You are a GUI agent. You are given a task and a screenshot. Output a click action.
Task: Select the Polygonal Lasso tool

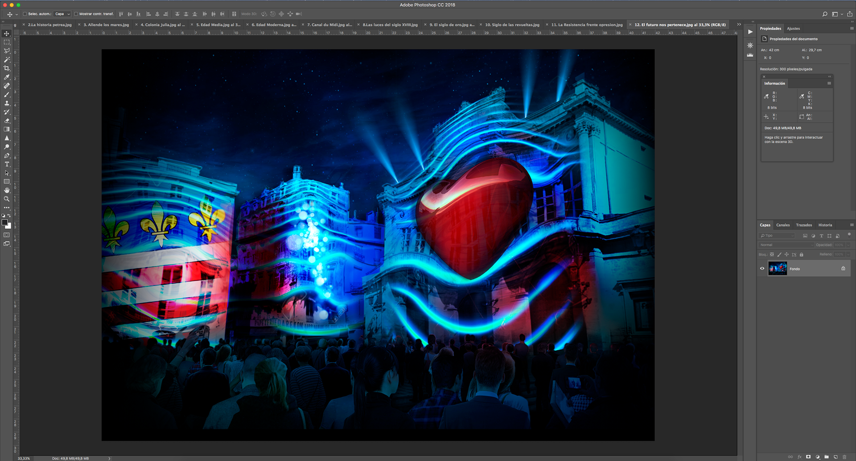(7, 51)
